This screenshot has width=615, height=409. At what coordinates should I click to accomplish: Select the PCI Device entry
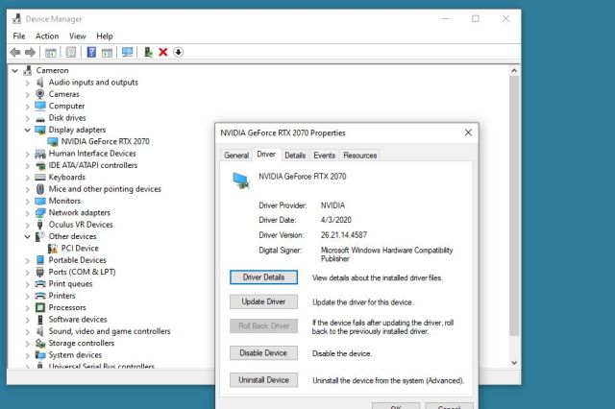click(x=80, y=249)
